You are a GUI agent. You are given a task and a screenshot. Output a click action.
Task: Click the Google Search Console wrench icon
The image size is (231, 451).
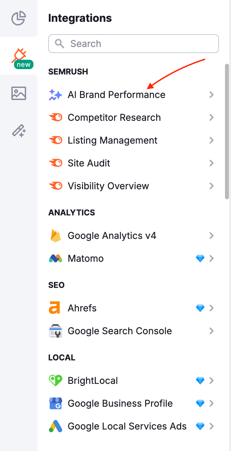[x=56, y=331]
